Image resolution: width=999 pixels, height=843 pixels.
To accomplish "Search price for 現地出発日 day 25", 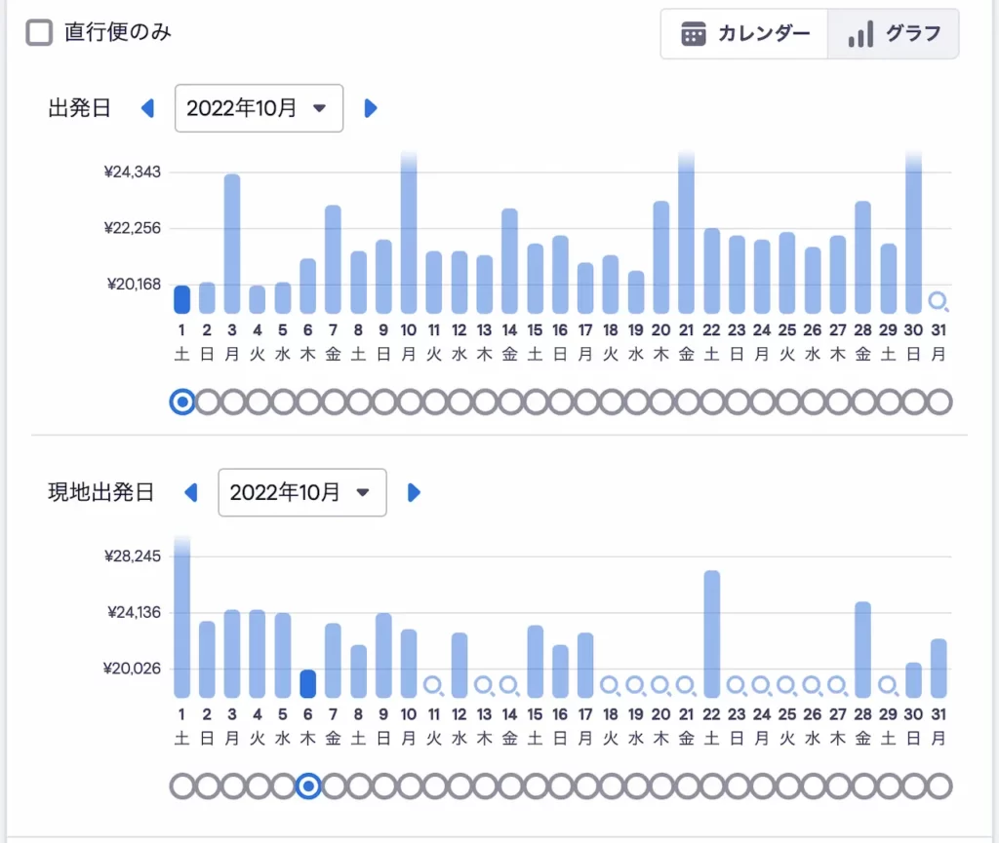I will click(787, 685).
